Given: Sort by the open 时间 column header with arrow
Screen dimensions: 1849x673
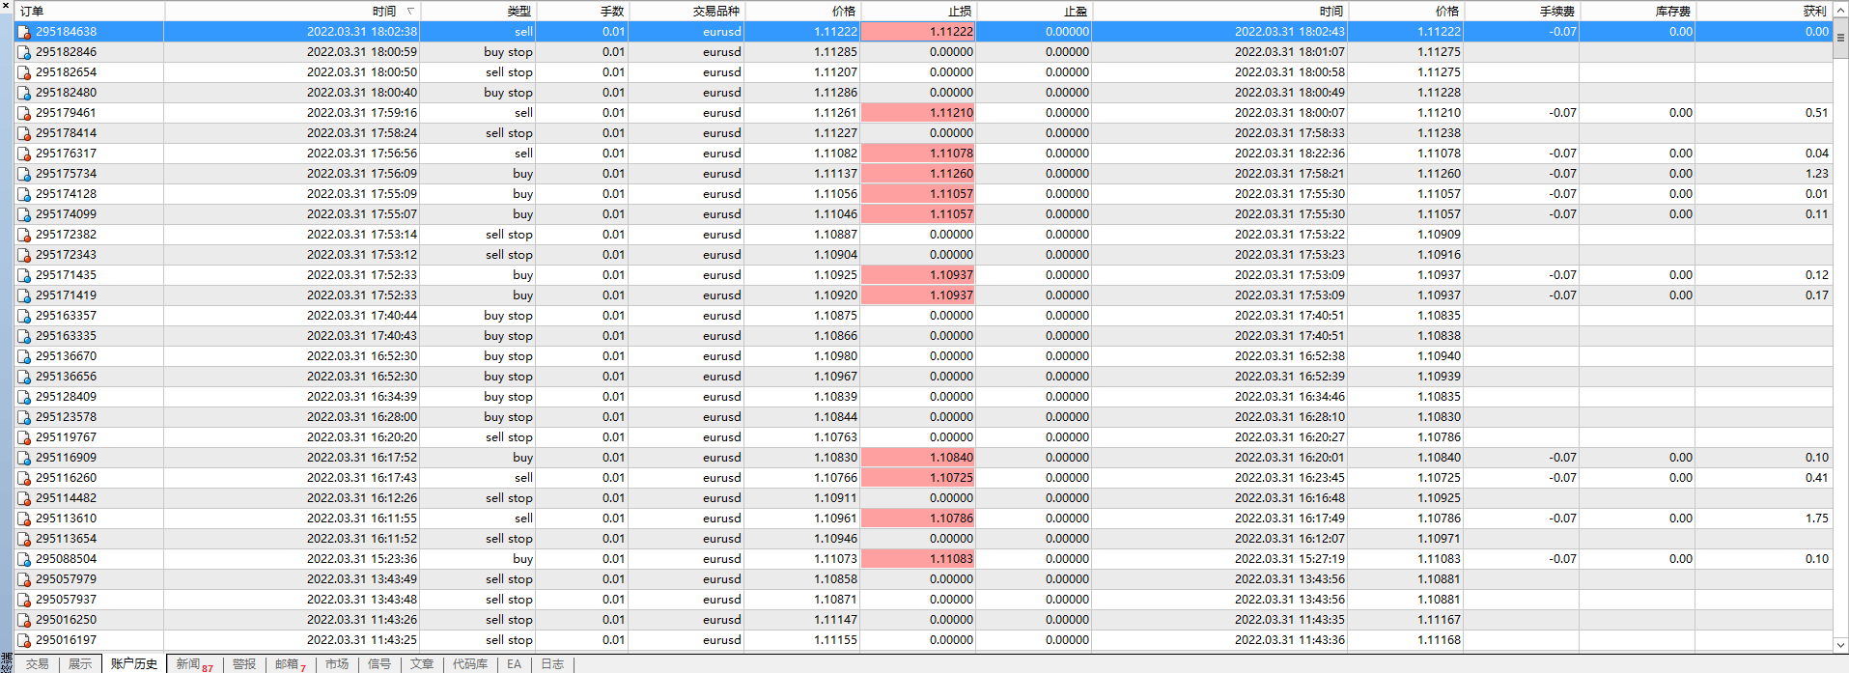Looking at the screenshot, I should point(293,12).
